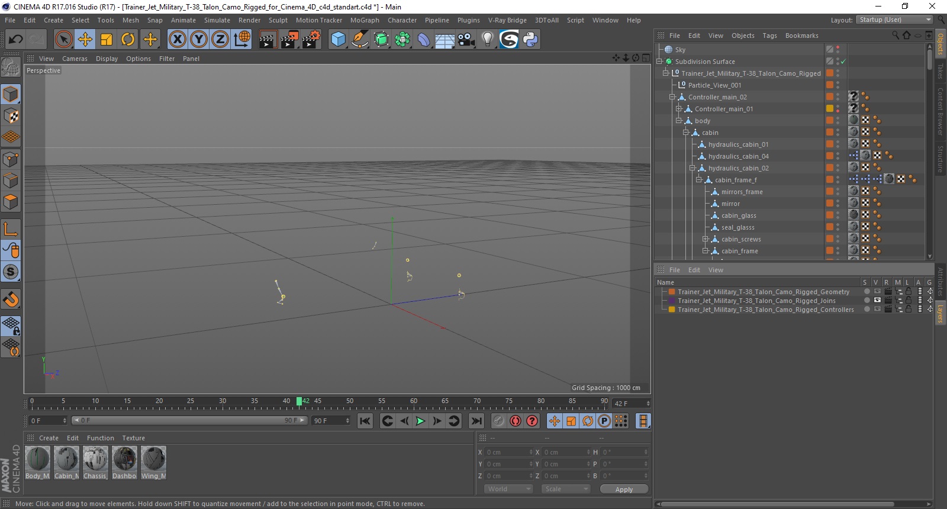The image size is (947, 509).
Task: Select the Sky object
Action: 680,50
